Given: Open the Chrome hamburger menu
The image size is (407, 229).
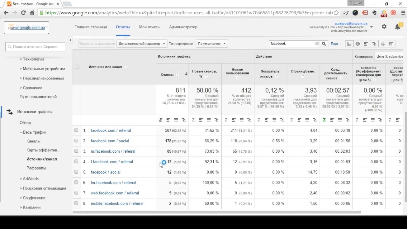Looking at the screenshot, I should [403, 13].
